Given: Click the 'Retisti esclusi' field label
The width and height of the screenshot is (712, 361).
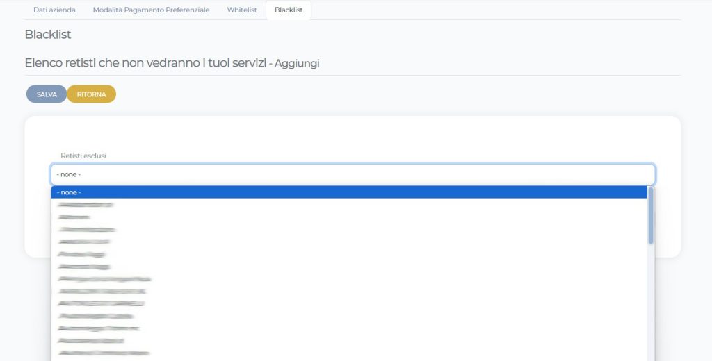Looking at the screenshot, I should point(83,156).
